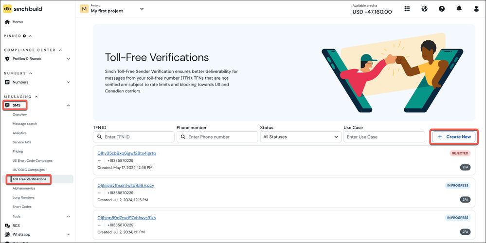This screenshot has height=243, width=486.
Task: Open Short Codes page
Action: 22,207
